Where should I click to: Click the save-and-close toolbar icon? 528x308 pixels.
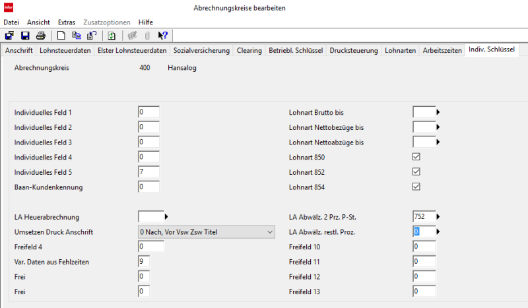coord(9,36)
